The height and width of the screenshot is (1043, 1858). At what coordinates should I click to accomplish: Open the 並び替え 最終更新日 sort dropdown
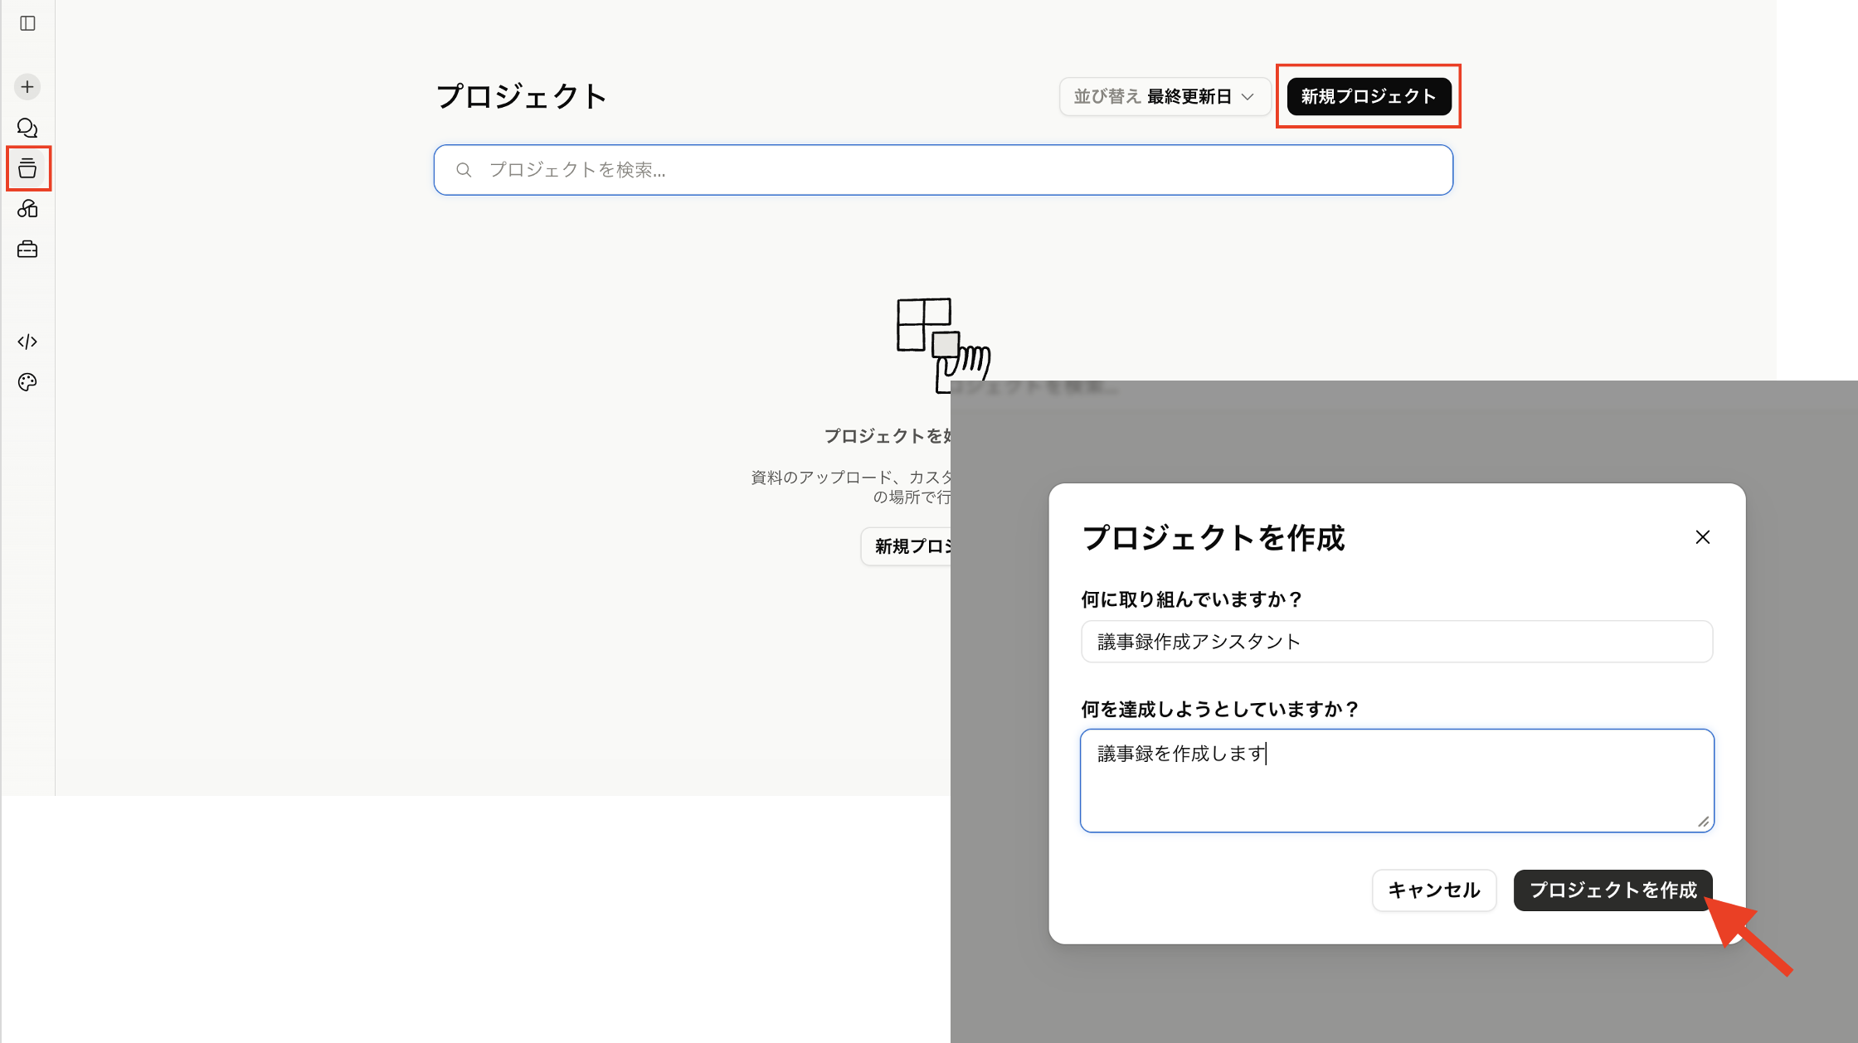tap(1165, 96)
